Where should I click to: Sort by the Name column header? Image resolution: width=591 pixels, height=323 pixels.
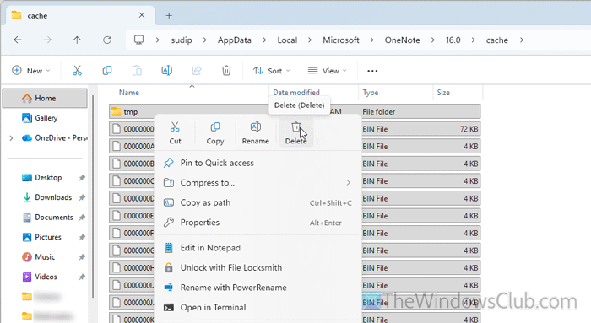129,93
